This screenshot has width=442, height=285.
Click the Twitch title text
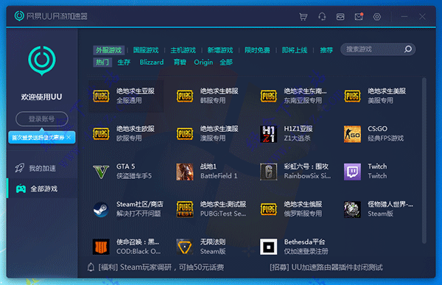(377, 166)
